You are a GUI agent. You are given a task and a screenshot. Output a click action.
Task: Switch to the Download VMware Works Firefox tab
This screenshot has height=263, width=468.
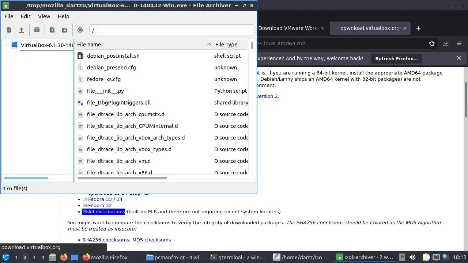pos(289,28)
